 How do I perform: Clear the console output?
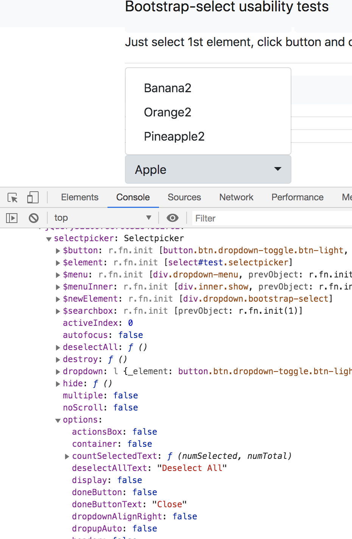coord(33,218)
